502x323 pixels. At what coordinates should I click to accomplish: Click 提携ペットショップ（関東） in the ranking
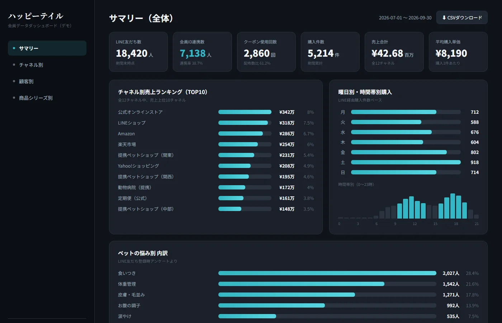146,155
